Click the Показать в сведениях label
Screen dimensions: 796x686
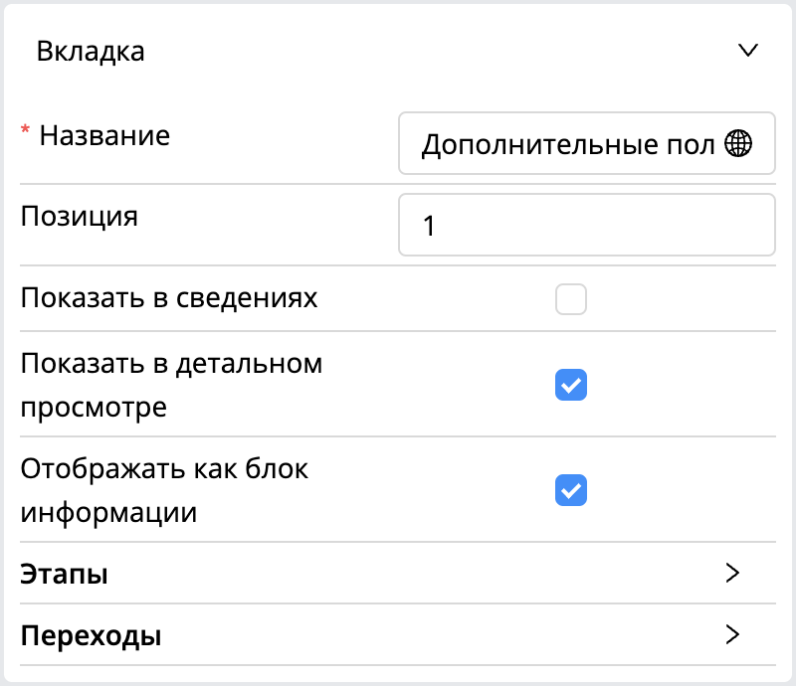point(169,298)
